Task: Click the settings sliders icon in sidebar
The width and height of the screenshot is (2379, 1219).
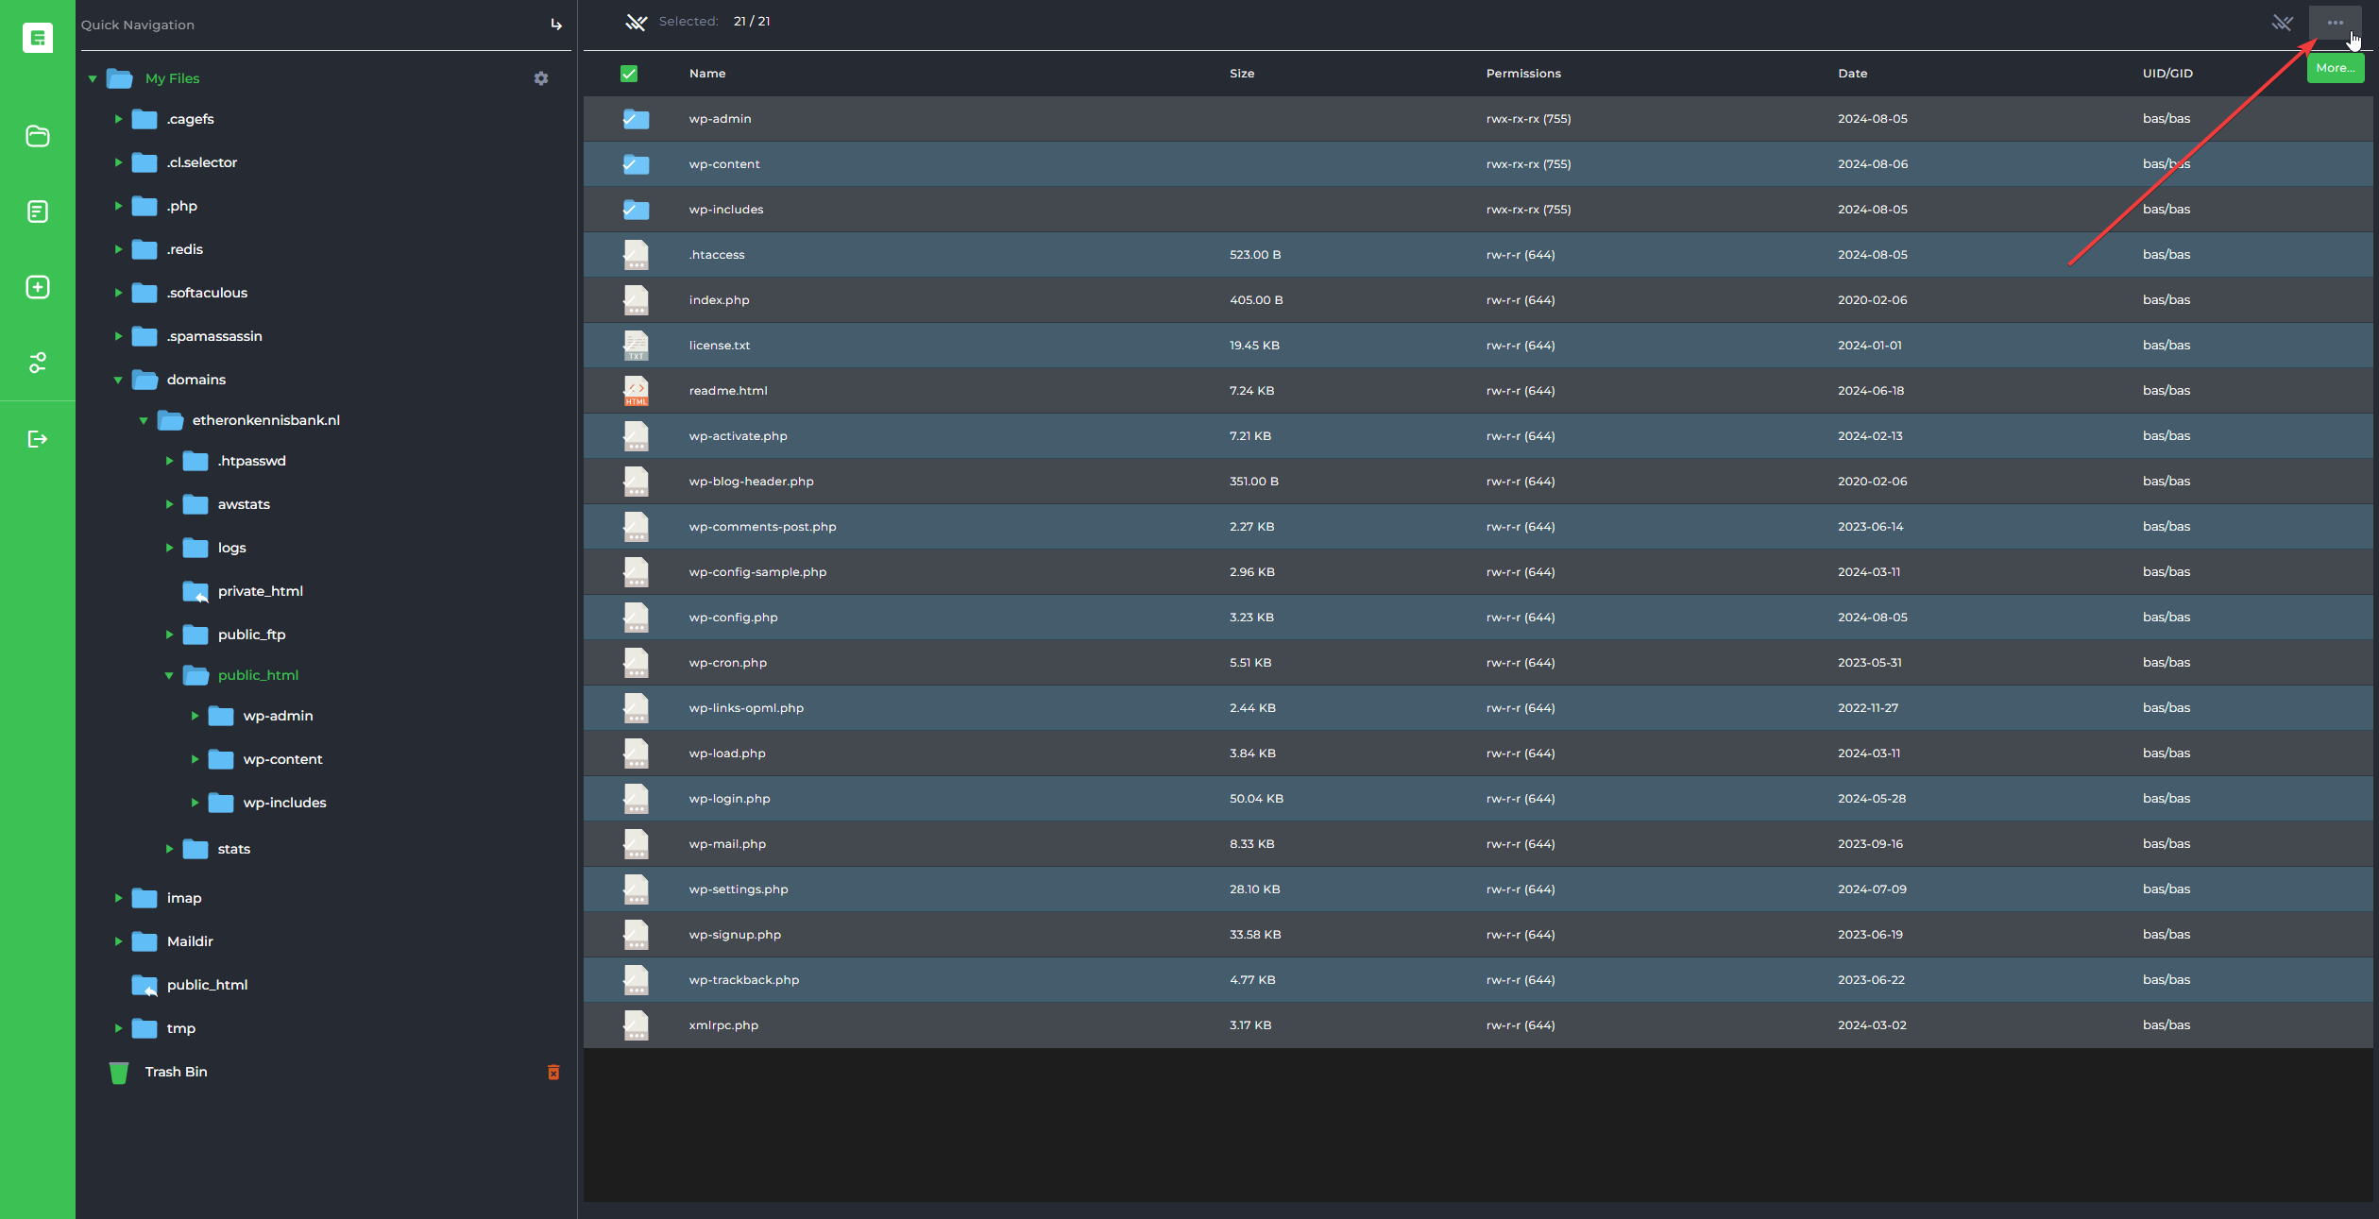Action: click(x=38, y=363)
